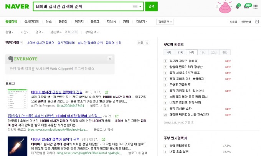
Task: Select the 통합검색 tab
Action: tap(11, 21)
